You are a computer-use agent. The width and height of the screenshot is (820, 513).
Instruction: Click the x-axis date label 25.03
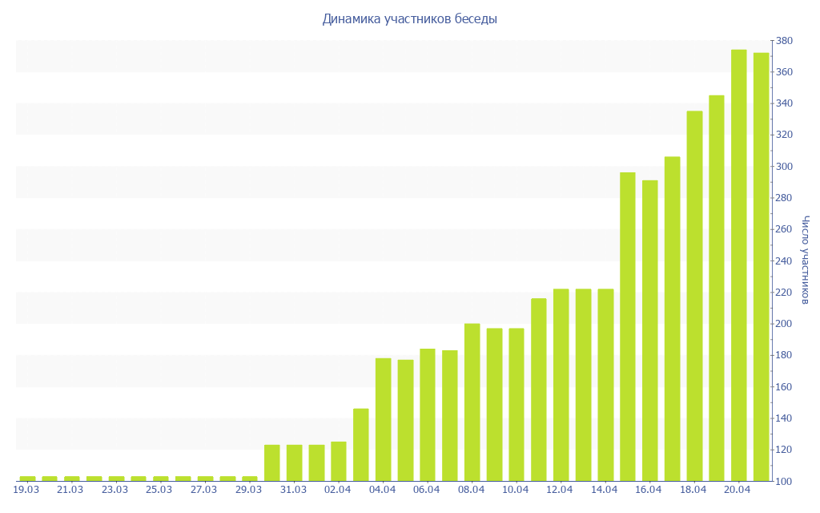click(x=159, y=490)
